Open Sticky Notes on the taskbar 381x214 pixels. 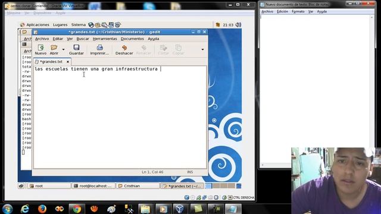coord(198,209)
